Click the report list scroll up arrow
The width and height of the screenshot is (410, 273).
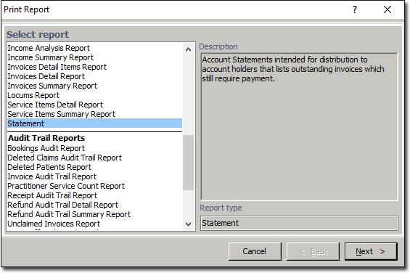pos(188,49)
